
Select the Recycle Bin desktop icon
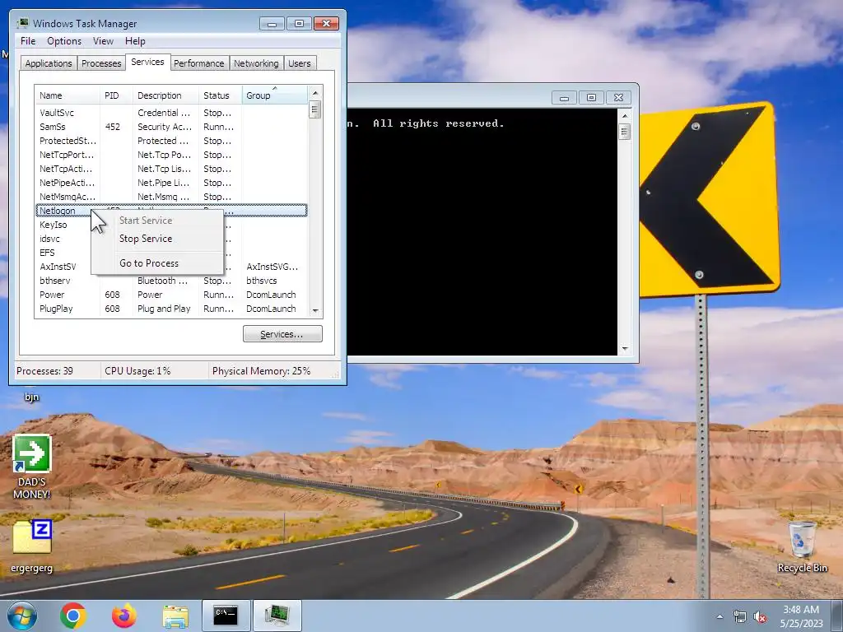pyautogui.click(x=802, y=546)
